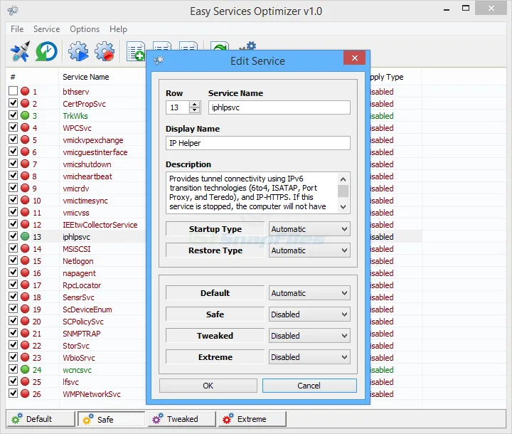Click the red status dot for RpcLocator
The width and height of the screenshot is (512, 434).
25,285
